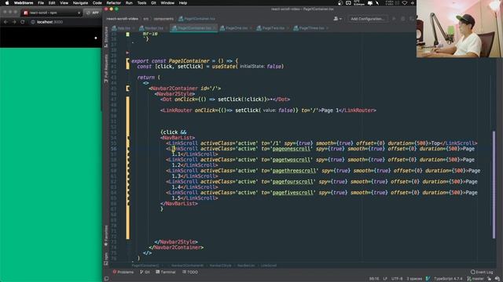Click the 'pagethreescroll' string in code
Screen dimensions: 503x282
[294, 171]
